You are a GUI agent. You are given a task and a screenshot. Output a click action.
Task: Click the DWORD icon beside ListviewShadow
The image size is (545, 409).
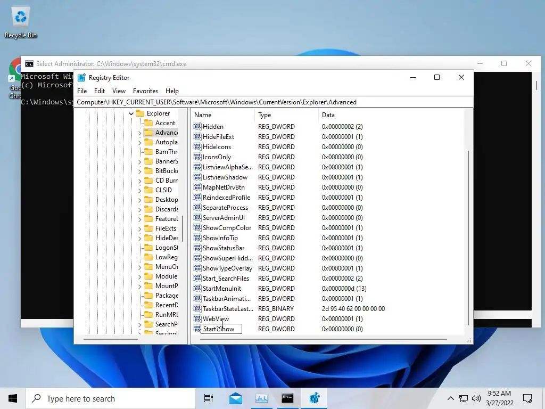197,177
